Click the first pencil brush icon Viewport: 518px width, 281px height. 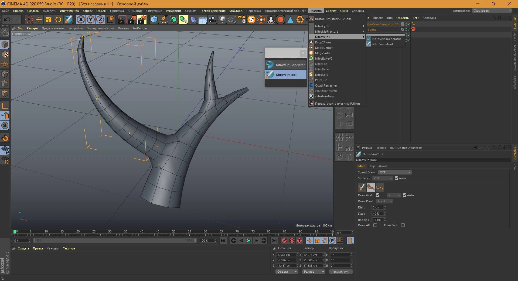(x=362, y=187)
